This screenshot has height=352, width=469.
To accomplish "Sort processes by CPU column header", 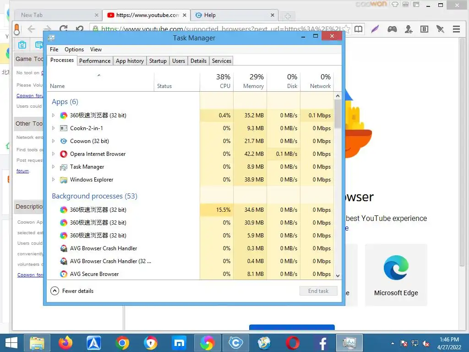I will tap(217, 82).
